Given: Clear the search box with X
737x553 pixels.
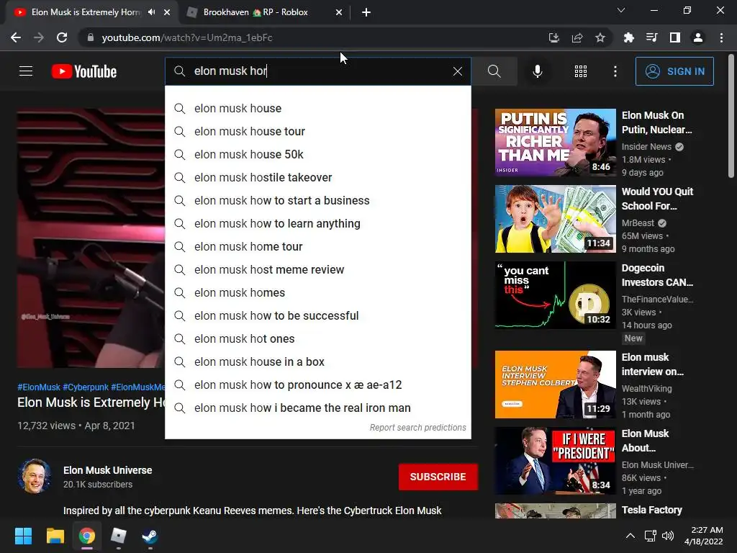Looking at the screenshot, I should [457, 71].
